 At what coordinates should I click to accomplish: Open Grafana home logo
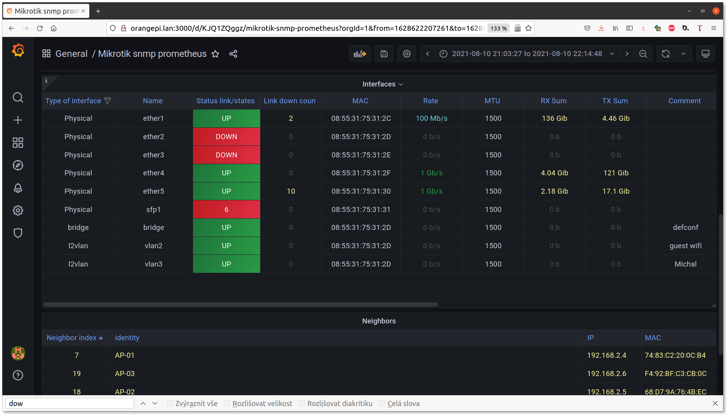[18, 50]
